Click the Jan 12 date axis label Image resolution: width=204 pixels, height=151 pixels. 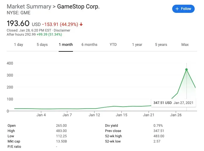[94, 115]
